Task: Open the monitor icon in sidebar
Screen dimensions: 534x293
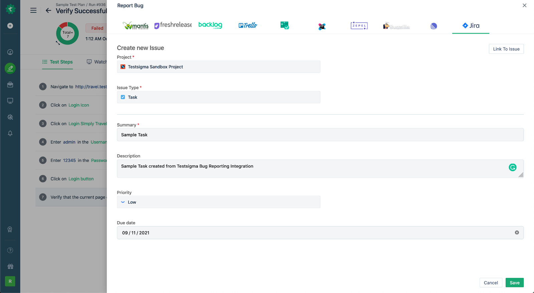Action: click(10, 101)
